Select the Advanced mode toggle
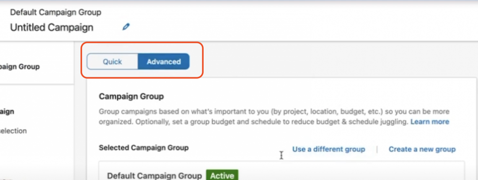This screenshot has height=180, width=478. (164, 61)
